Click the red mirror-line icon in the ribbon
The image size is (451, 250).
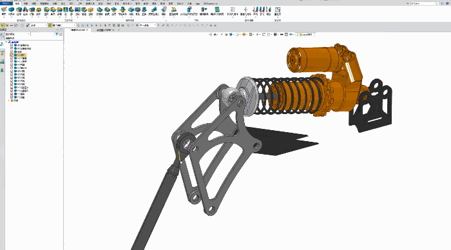tap(245, 10)
